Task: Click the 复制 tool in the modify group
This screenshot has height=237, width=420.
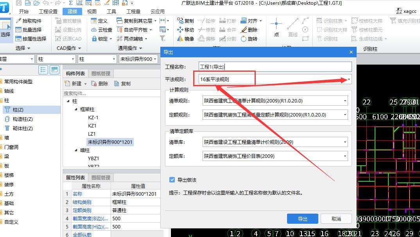Action: click(185, 21)
